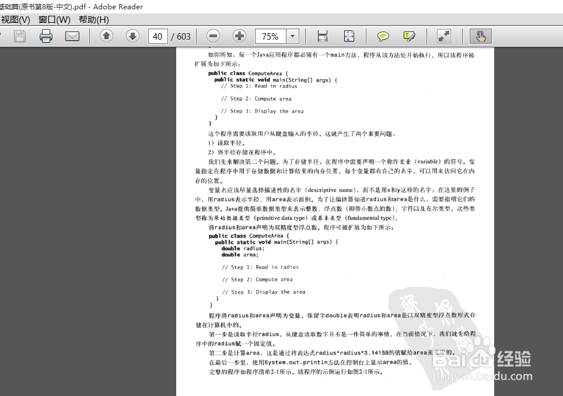Enter read mode with expand arrows icon
The height and width of the screenshot is (396, 563).
pyautogui.click(x=444, y=36)
